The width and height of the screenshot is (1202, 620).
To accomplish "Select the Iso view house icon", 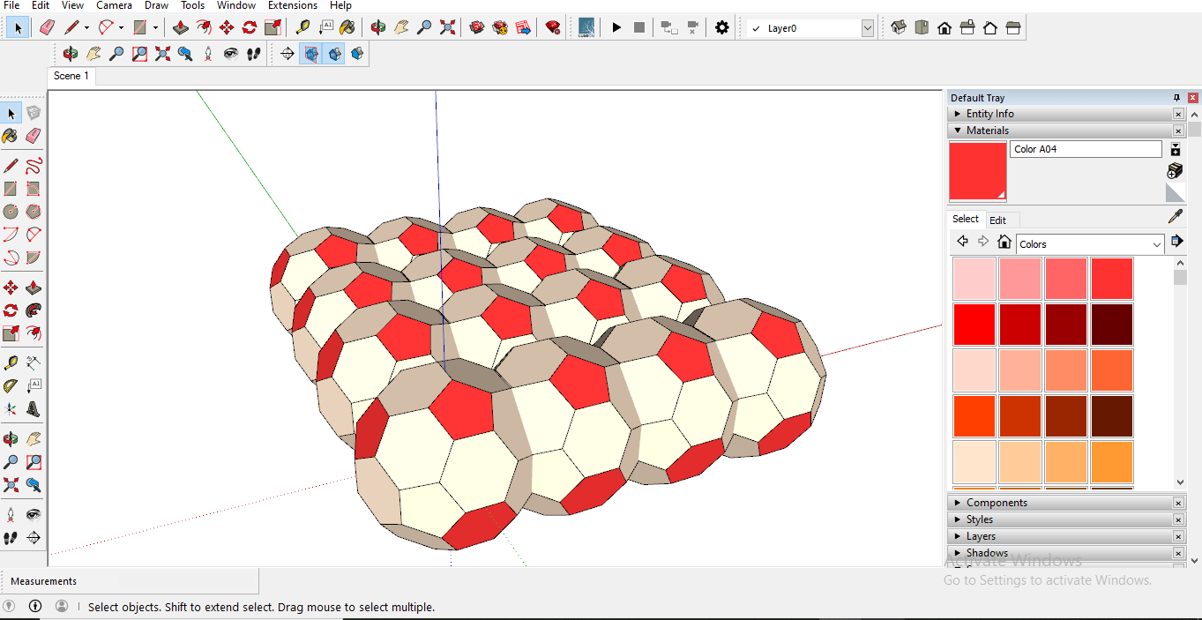I will pyautogui.click(x=899, y=27).
